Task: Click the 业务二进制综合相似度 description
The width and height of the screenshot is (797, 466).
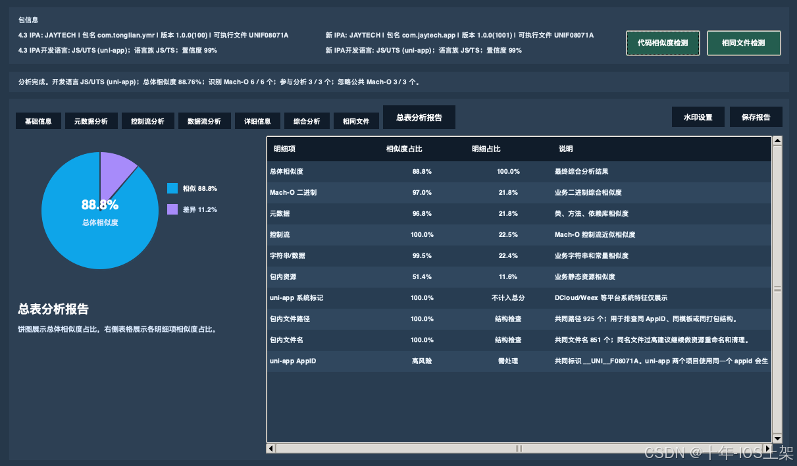Action: [x=588, y=192]
